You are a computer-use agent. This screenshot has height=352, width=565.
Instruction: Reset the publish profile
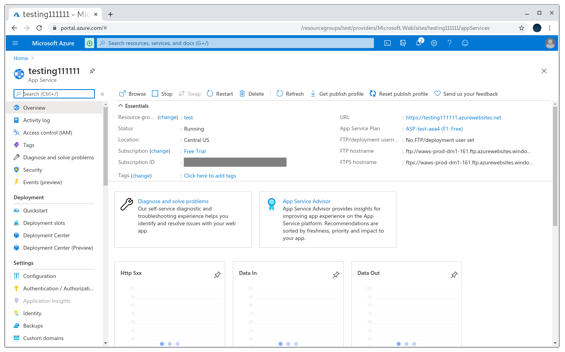click(399, 94)
